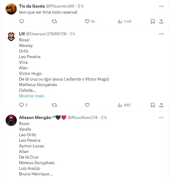The height and width of the screenshot is (177, 170).
Task: Reply to Lill's lineup tweet
Action: (22, 105)
